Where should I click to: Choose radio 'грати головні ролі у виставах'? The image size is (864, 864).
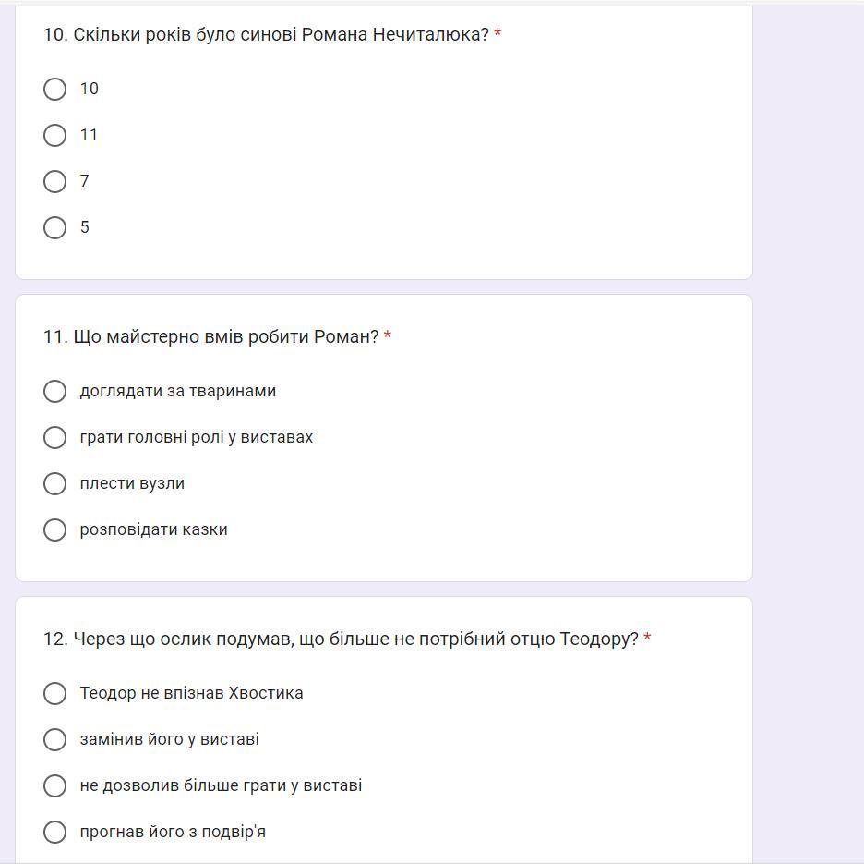point(54,437)
